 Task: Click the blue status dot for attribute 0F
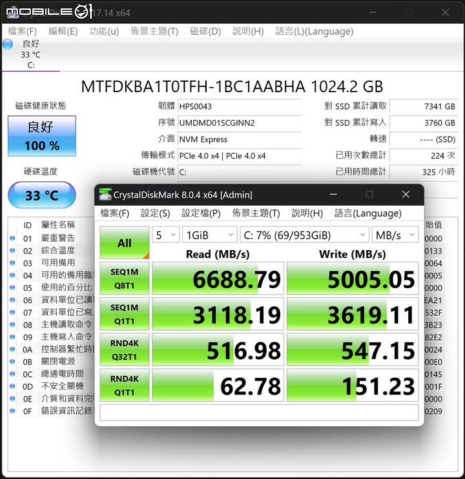click(x=12, y=411)
